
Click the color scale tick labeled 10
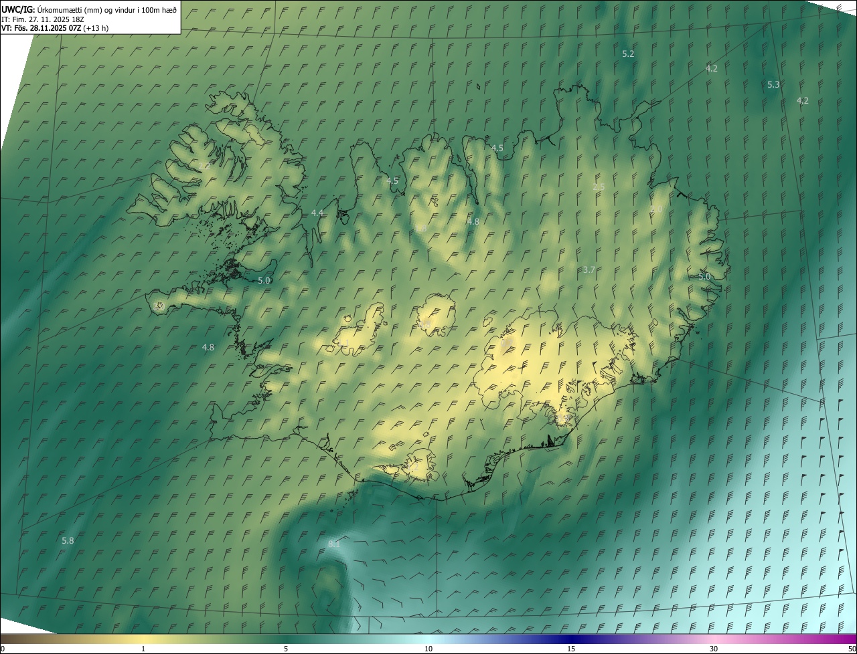(x=428, y=649)
